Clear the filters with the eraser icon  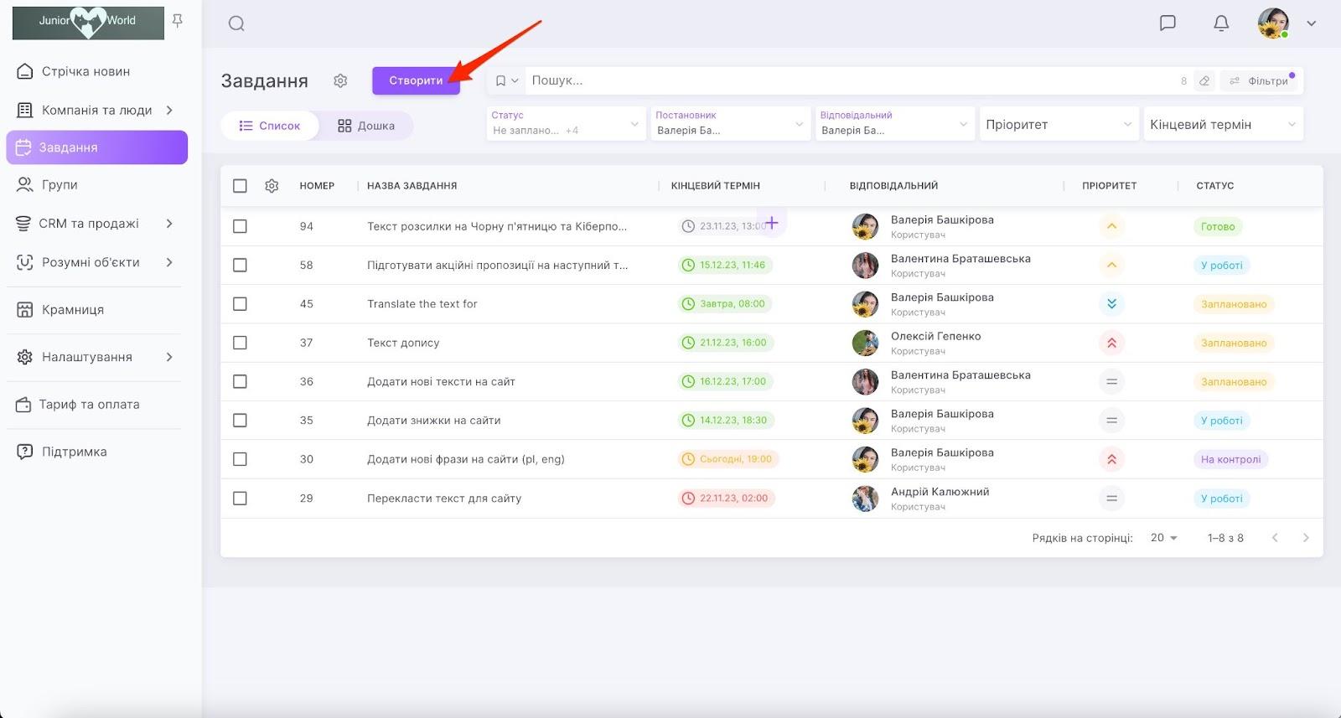coord(1204,81)
